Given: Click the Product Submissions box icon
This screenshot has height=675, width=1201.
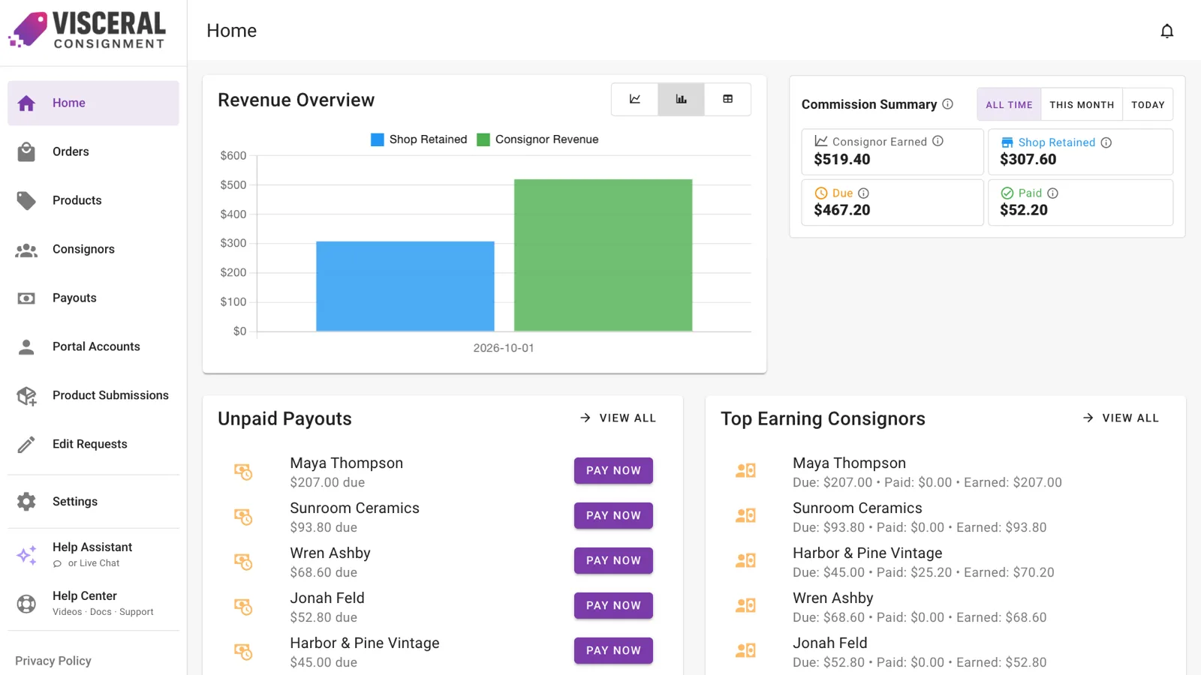Looking at the screenshot, I should click(x=26, y=396).
